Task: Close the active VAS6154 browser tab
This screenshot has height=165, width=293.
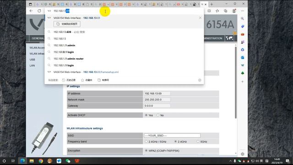Action: coord(206,4)
